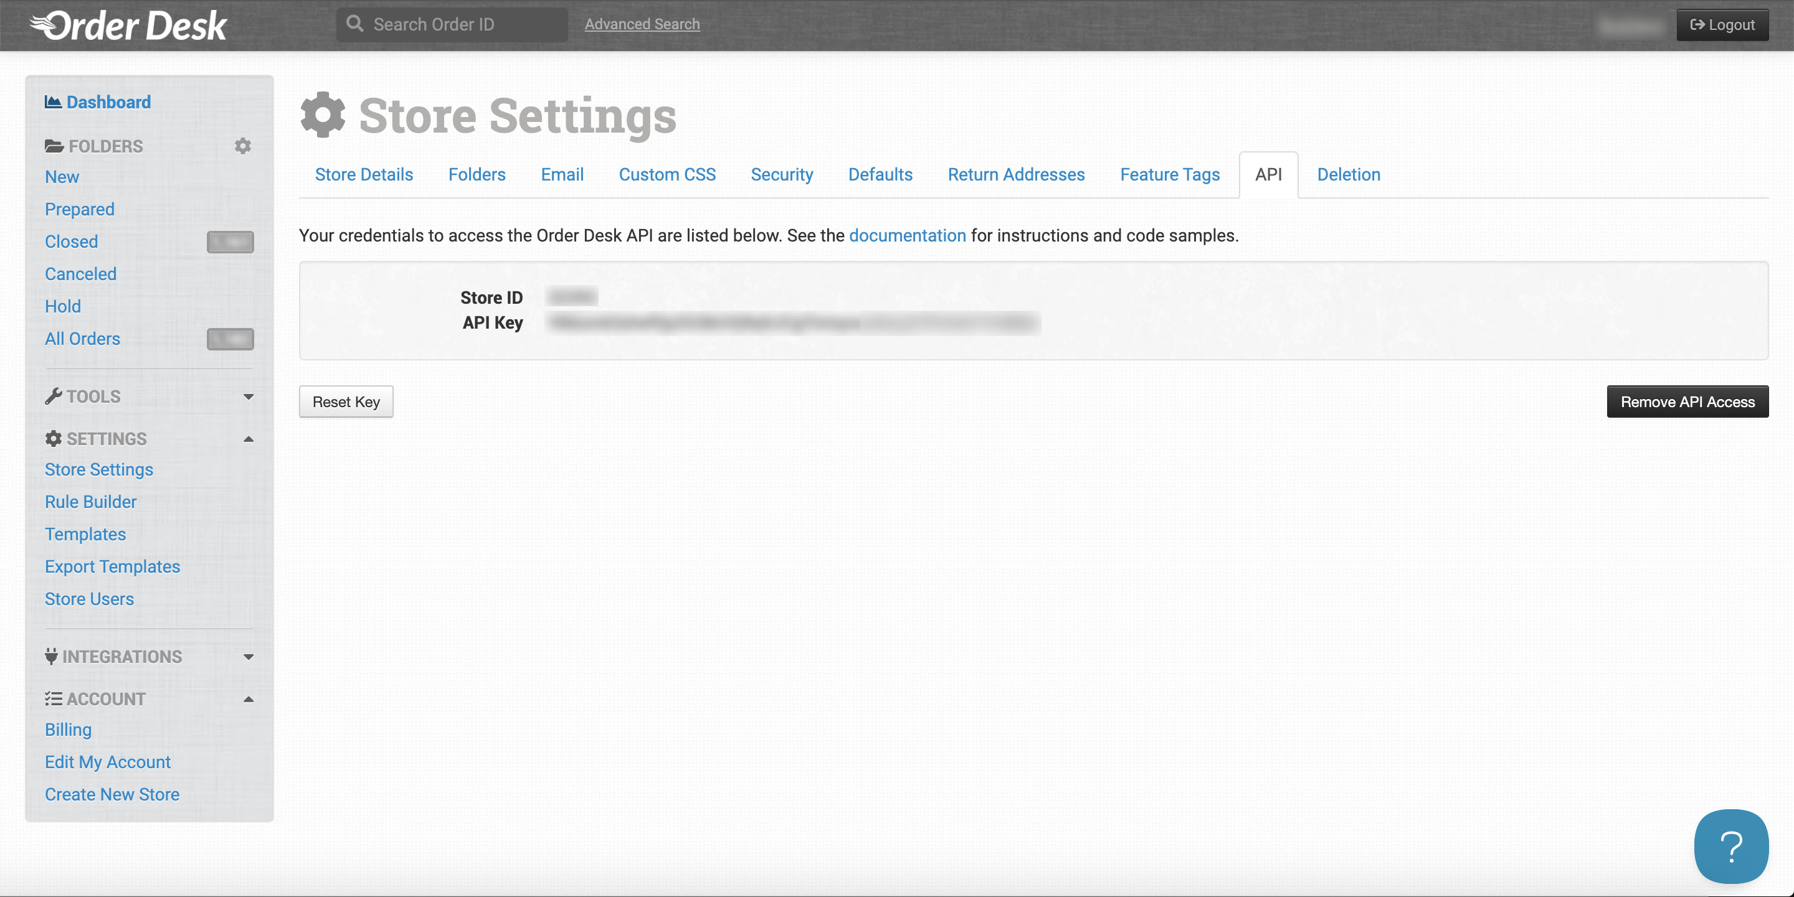Open the documentation link
The image size is (1794, 897).
tap(907, 236)
